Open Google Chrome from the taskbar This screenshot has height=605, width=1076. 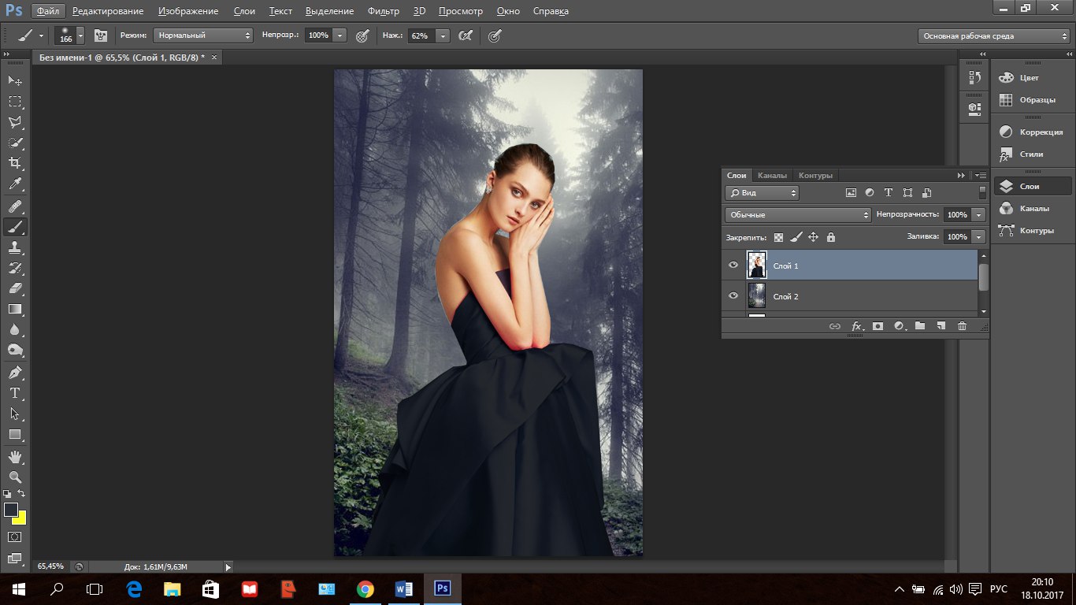pyautogui.click(x=365, y=588)
